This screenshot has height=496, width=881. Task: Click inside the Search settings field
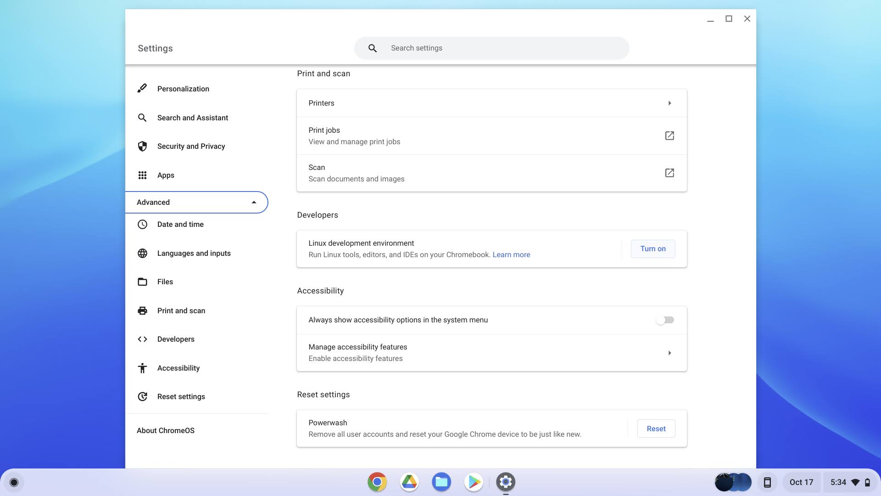click(x=491, y=48)
